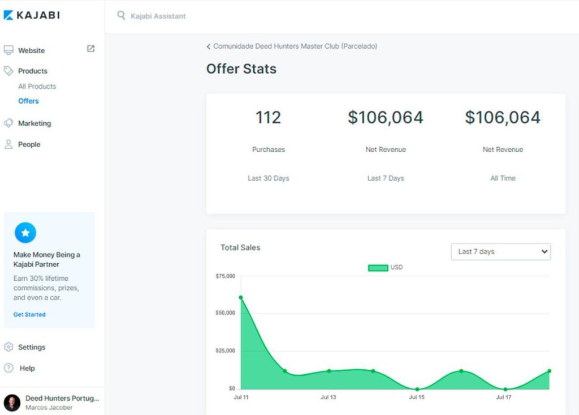The height and width of the screenshot is (415, 579).
Task: Open the Marketing menu item
Action: click(x=34, y=123)
